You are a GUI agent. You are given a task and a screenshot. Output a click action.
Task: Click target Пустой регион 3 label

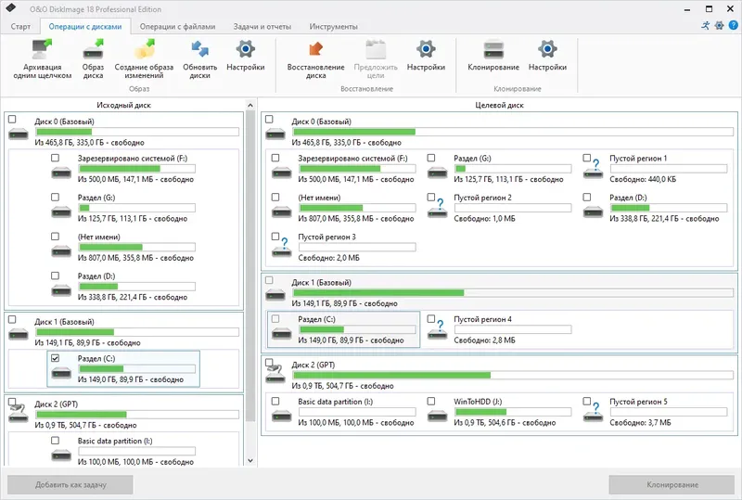(x=326, y=237)
